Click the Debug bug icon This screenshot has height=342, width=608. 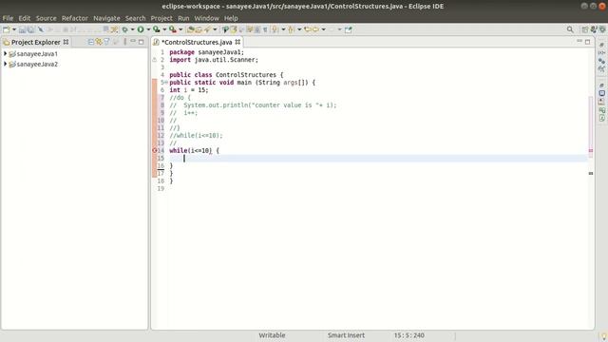tap(124, 29)
